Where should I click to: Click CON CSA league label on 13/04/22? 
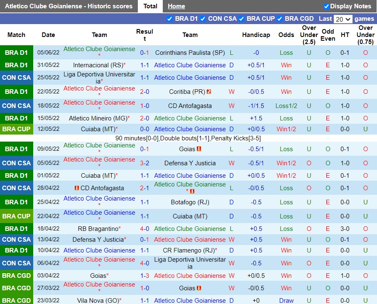tap(16, 240)
